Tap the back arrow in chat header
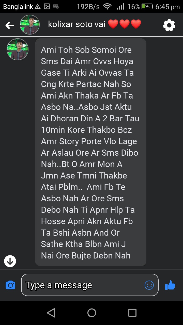183x325 pixels. (10, 25)
